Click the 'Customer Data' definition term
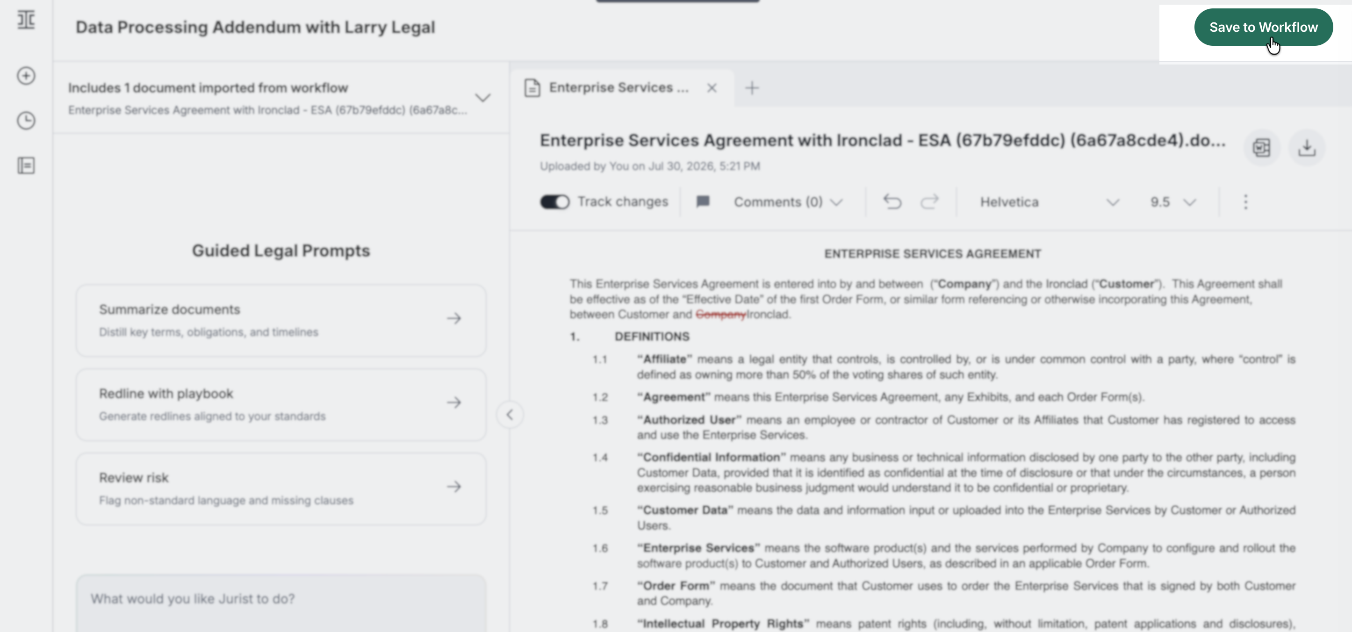Screen dimensions: 1352x632 [x=685, y=510]
